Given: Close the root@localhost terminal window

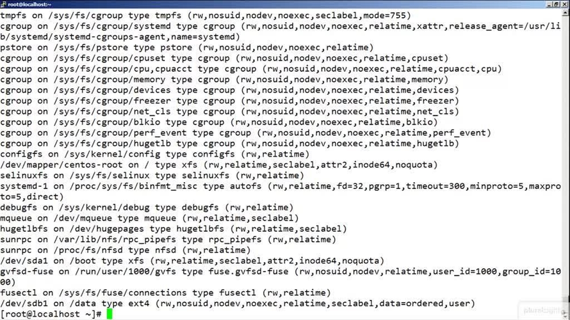Looking at the screenshot, I should click(x=565, y=4).
